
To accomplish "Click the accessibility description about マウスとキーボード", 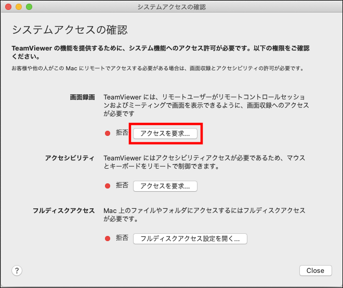I will (204, 162).
